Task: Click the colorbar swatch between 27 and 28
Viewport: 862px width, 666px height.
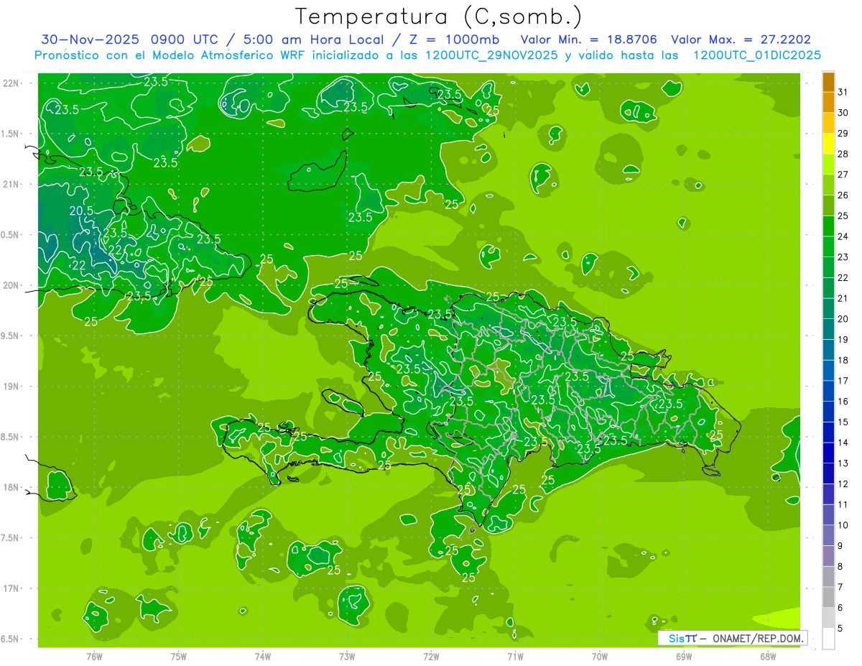Action: click(828, 164)
